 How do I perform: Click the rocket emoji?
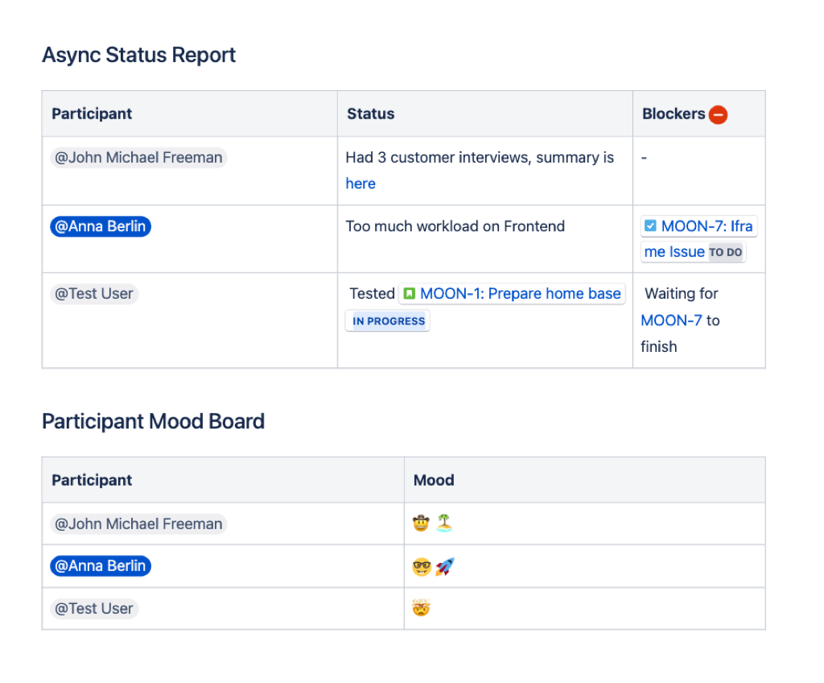tap(444, 567)
